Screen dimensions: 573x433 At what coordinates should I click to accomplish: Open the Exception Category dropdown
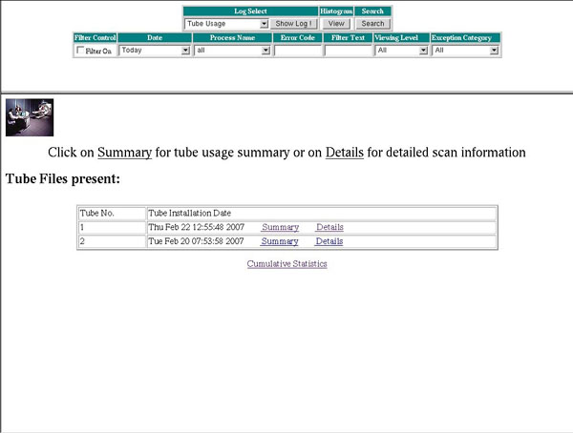[x=466, y=51]
